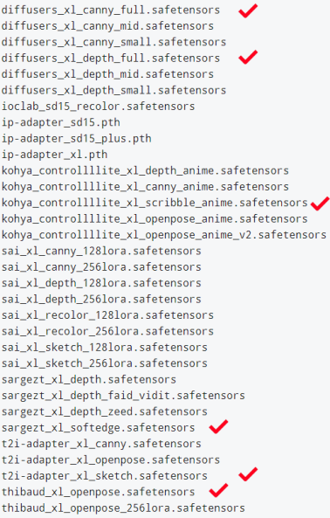Click red checkmark beside kohya_controllllite_xl_scribble_anime.safetensors

[320, 204]
